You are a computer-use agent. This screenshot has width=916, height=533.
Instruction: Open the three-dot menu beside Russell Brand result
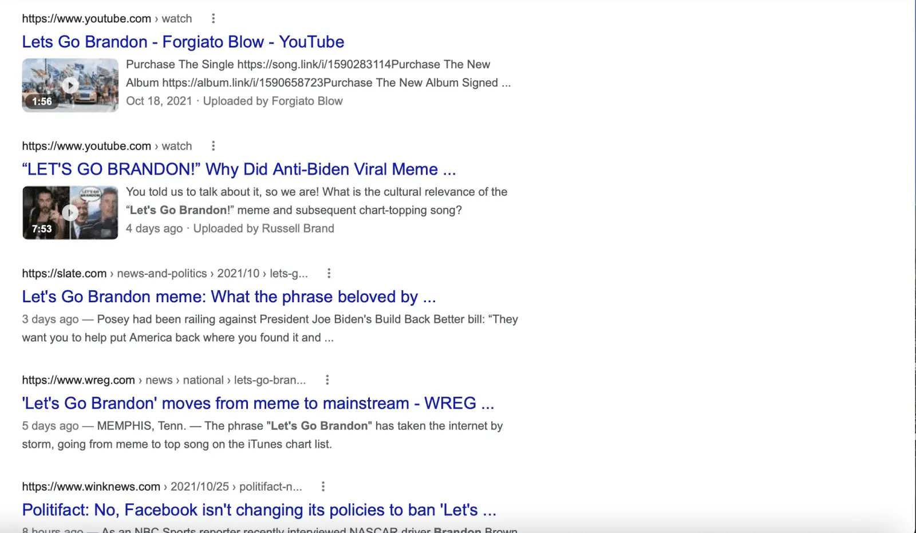pyautogui.click(x=213, y=146)
